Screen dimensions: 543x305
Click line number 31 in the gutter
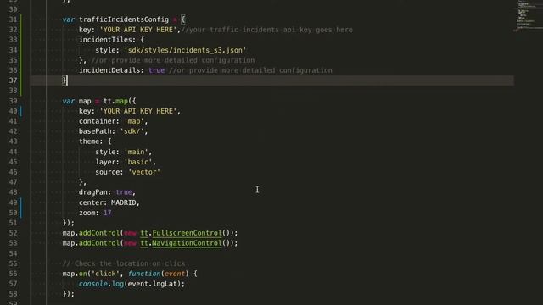pyautogui.click(x=14, y=19)
